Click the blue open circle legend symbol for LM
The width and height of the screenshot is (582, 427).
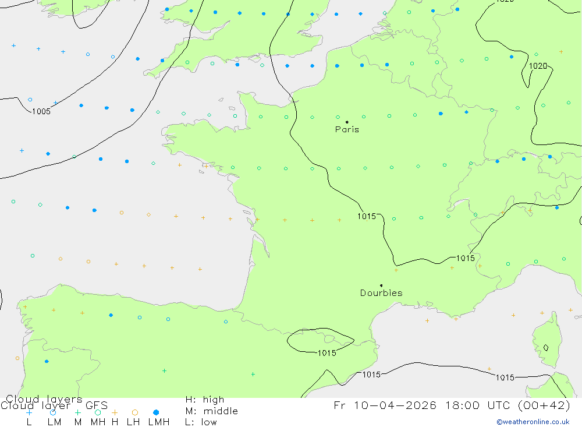(x=53, y=412)
